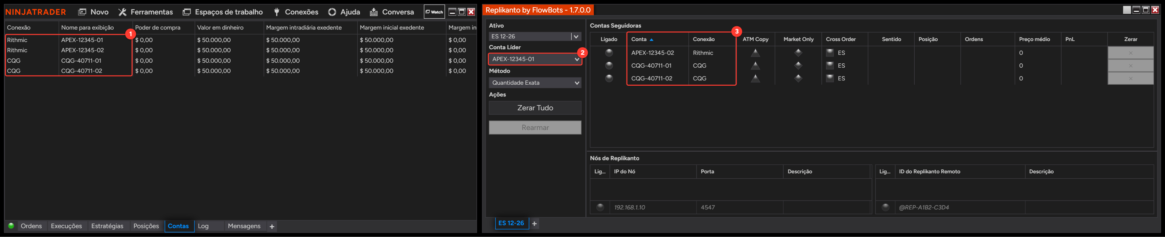
Task: Click Zerar X button for APEX-12345-02
Action: pyautogui.click(x=1130, y=53)
